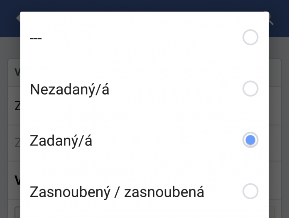Select the Zasnoubený / zasnoubená radio button

click(250, 191)
